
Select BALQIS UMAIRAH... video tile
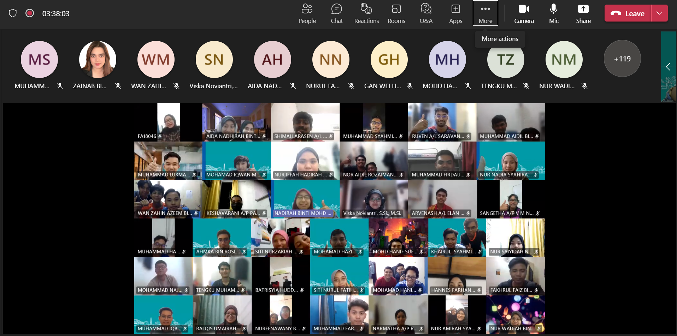(x=222, y=314)
